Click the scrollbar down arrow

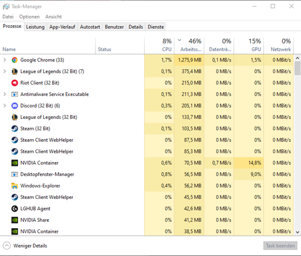(x=297, y=232)
